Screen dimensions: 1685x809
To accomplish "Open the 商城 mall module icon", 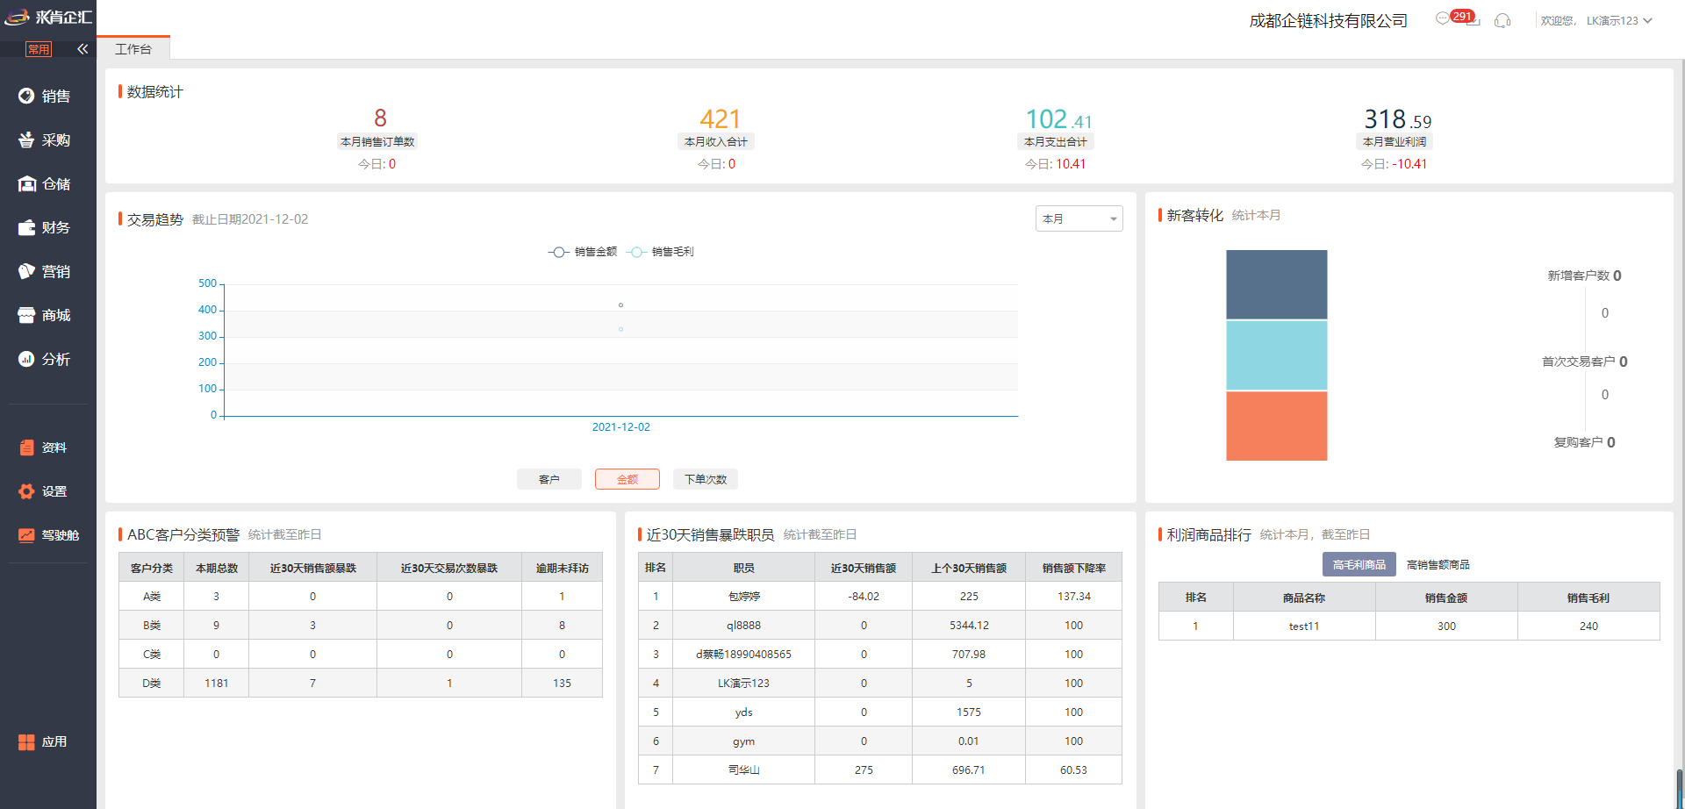I will click(26, 315).
